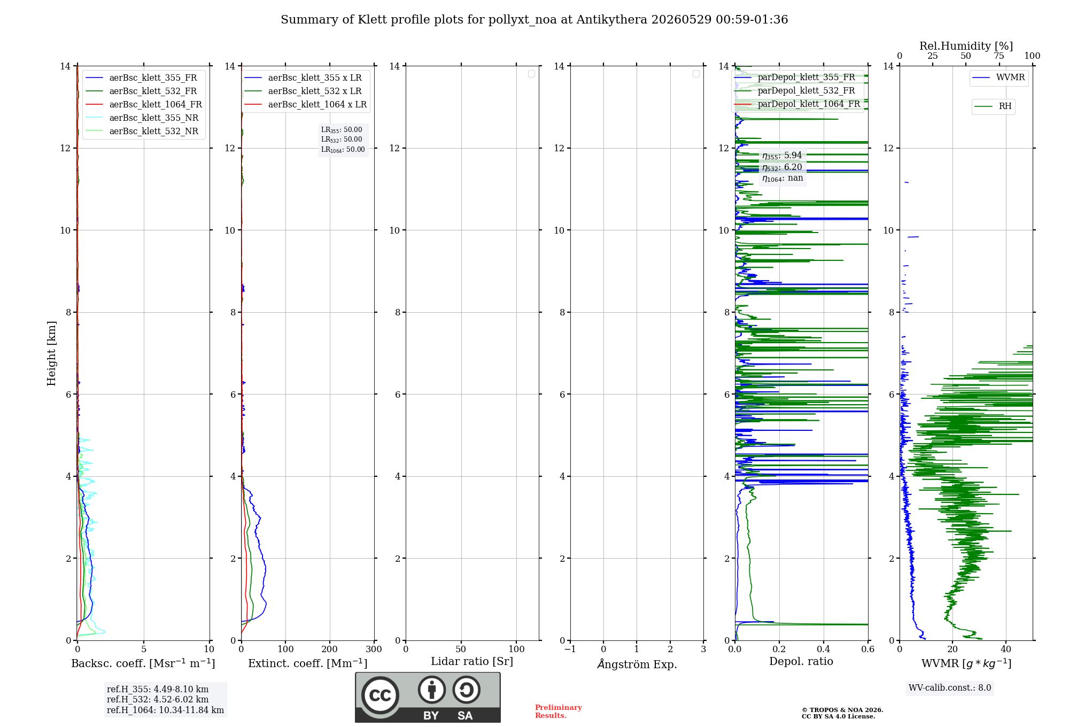This screenshot has height=727, width=1069.
Task: Click the RH legend entry
Action: tap(993, 106)
